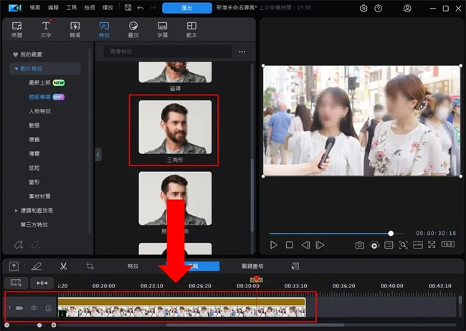Click the fullscreen preview icon
Screen dimensions: 466x331
[432, 245]
